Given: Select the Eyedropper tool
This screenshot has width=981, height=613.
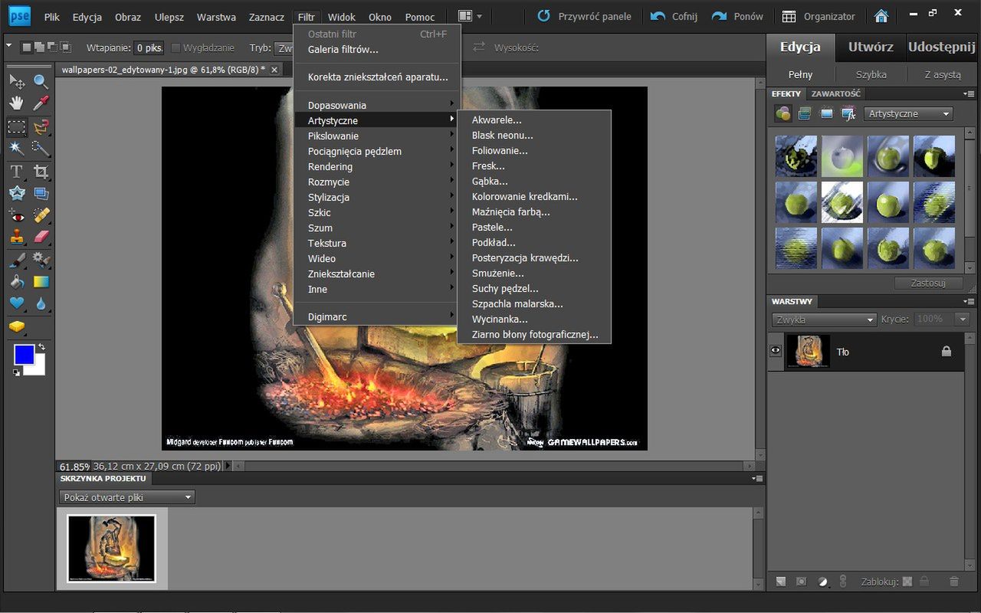Looking at the screenshot, I should pos(41,103).
